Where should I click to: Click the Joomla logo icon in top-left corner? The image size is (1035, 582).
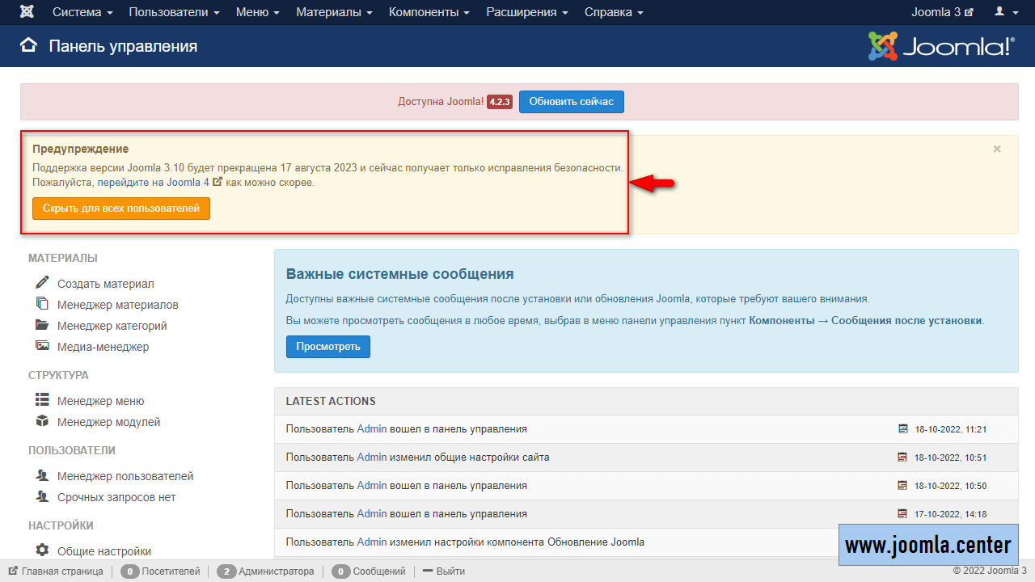pos(27,12)
